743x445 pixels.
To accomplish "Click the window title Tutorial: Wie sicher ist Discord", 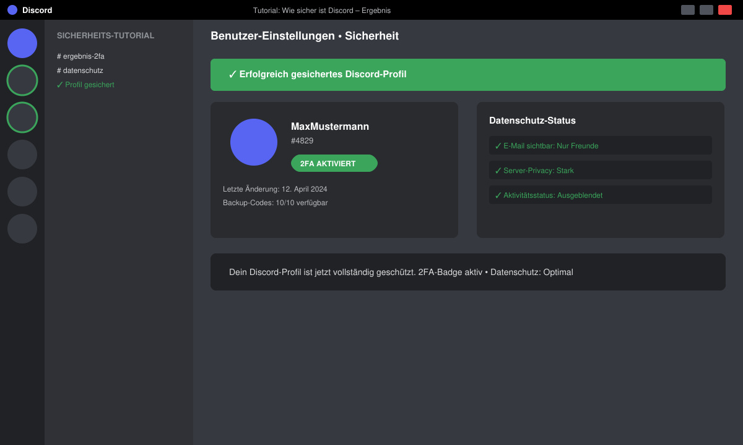I will coord(322,11).
